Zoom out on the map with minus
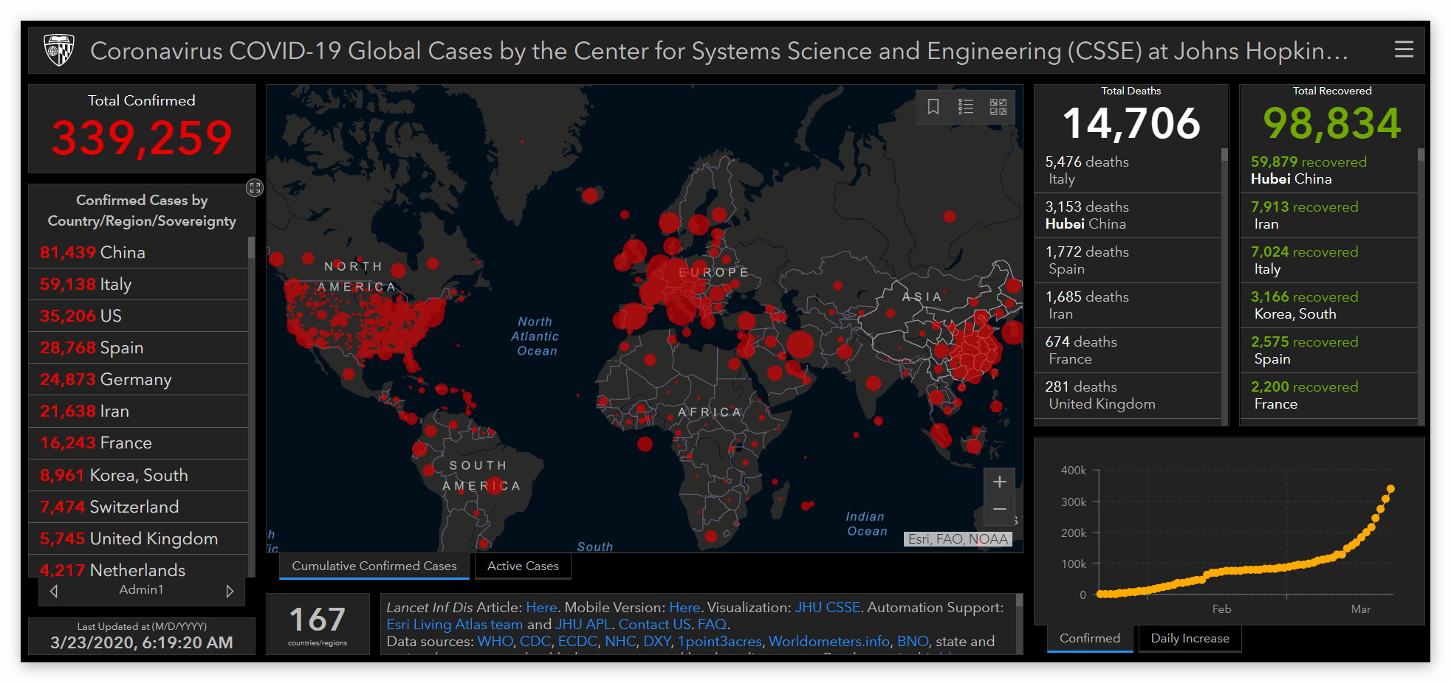Screen dimensions: 1451x683 coord(999,510)
